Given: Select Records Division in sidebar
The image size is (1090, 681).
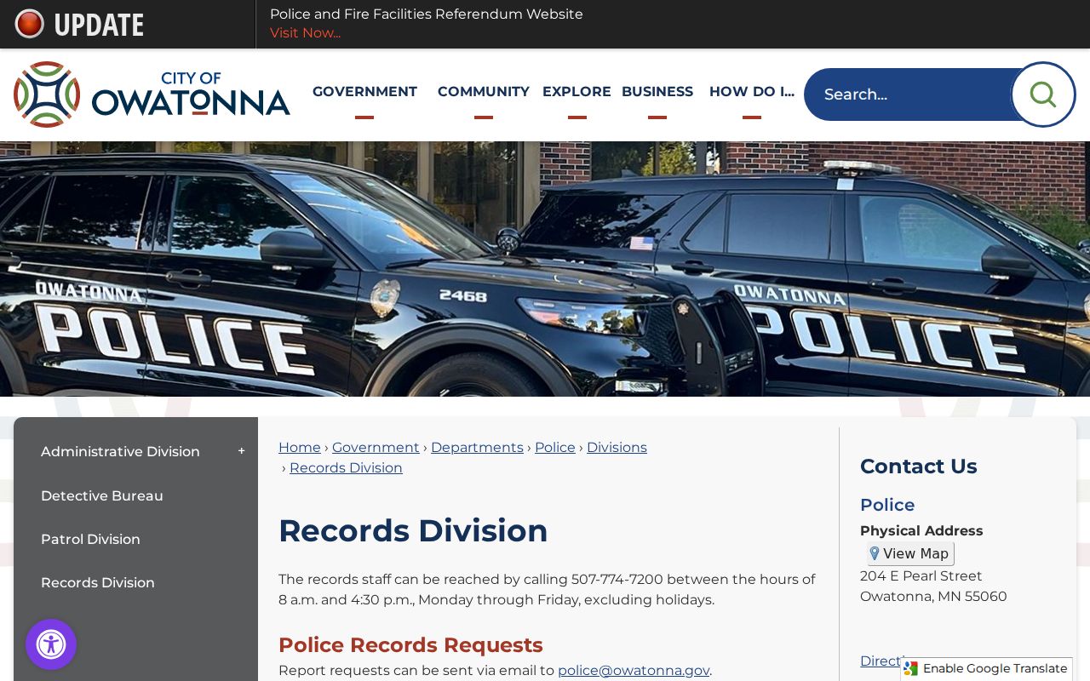Looking at the screenshot, I should click(98, 582).
